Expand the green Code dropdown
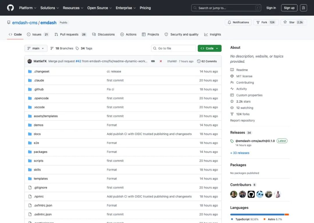 209,48
